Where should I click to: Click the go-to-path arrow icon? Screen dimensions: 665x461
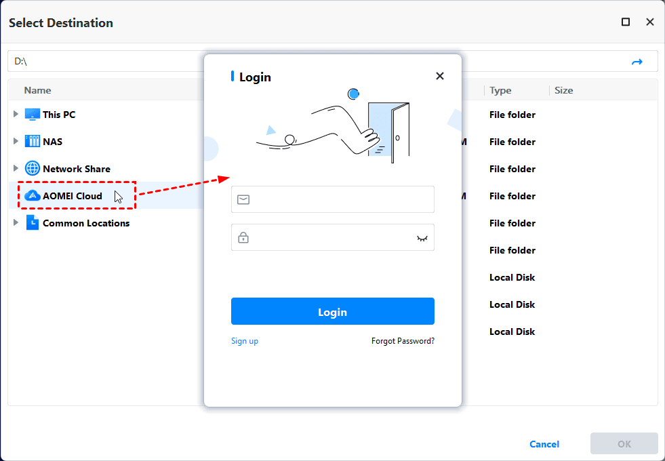[637, 62]
